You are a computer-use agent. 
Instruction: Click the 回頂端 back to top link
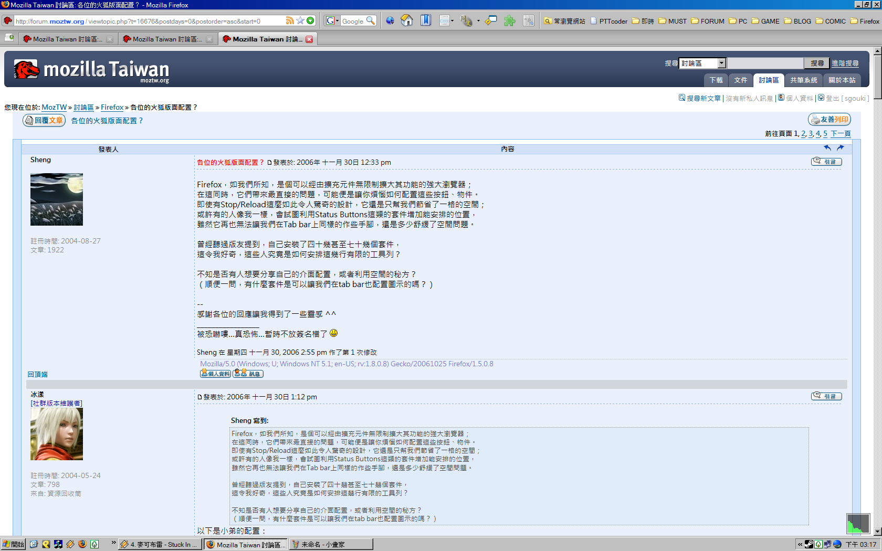coord(37,374)
